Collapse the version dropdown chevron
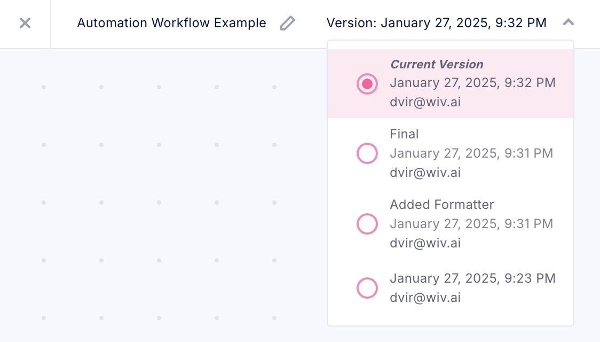The image size is (600, 342). [x=569, y=22]
